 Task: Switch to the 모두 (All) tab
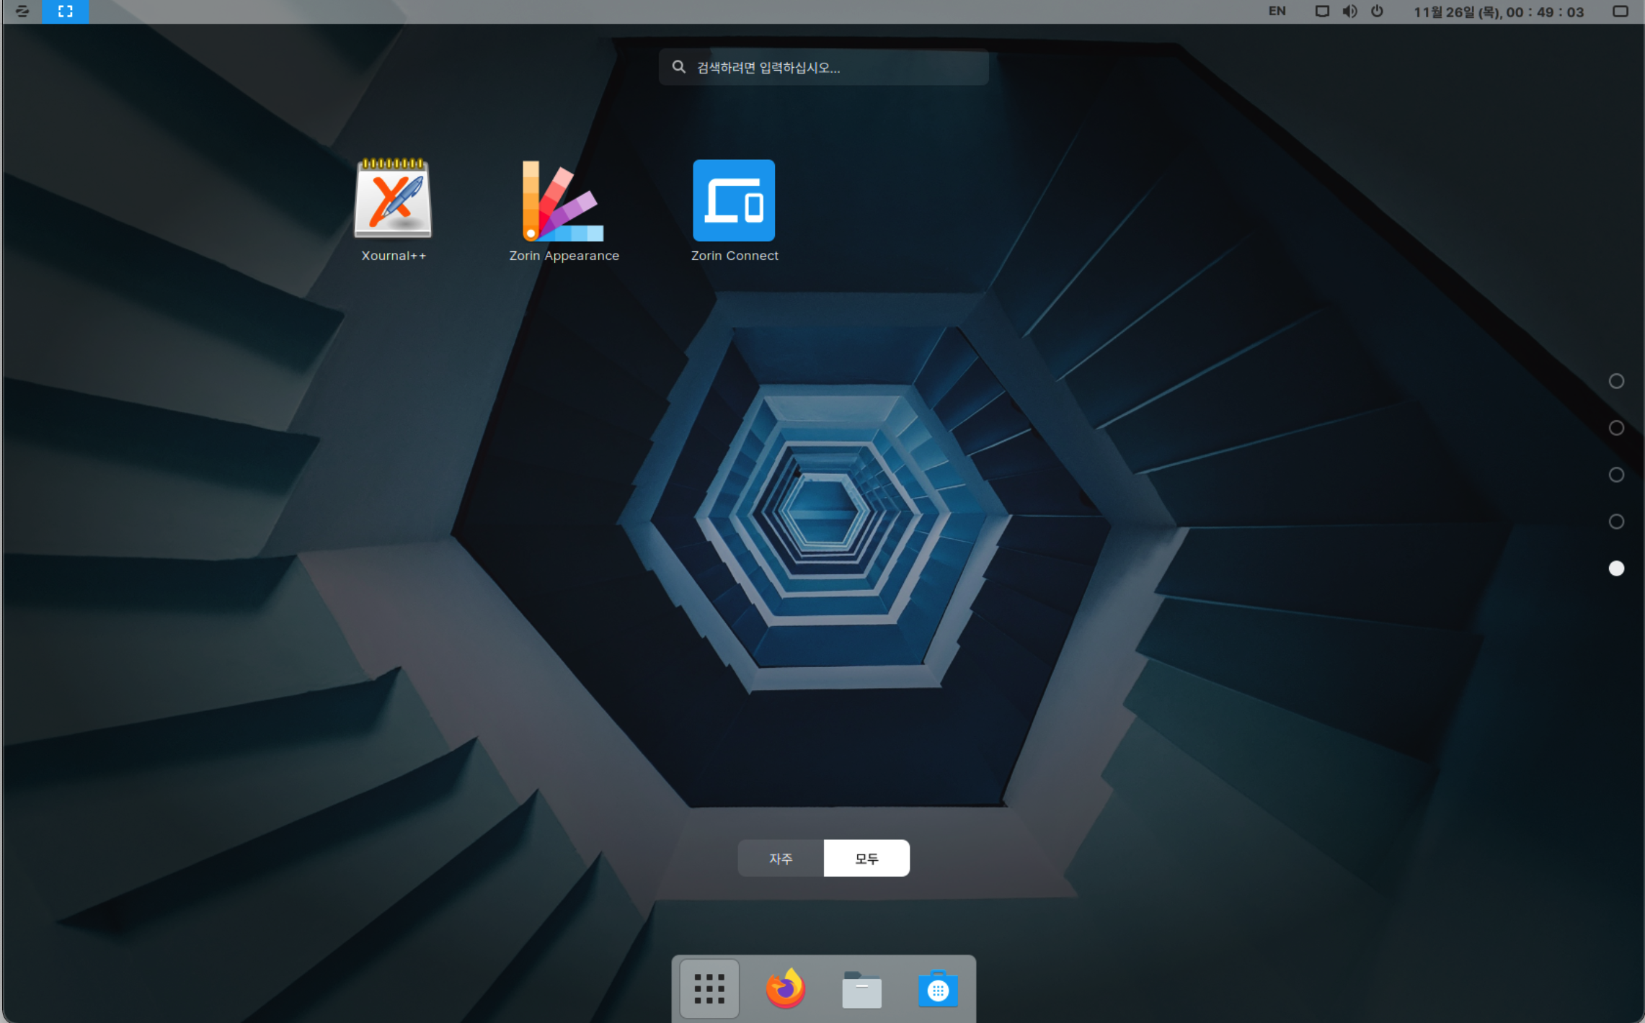(x=866, y=858)
